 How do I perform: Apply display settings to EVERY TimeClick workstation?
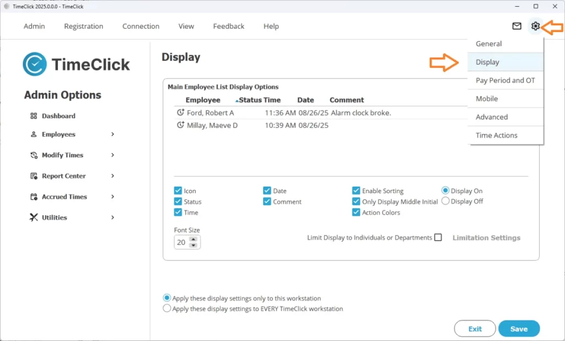pyautogui.click(x=167, y=309)
